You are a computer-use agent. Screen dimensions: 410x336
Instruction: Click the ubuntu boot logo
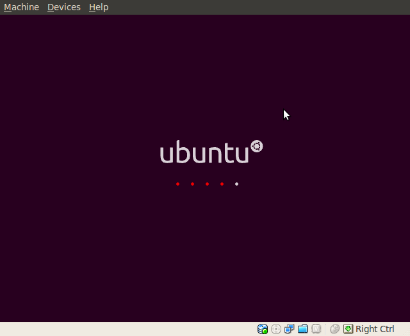(x=211, y=152)
